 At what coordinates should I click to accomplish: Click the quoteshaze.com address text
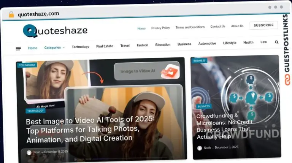(38, 14)
